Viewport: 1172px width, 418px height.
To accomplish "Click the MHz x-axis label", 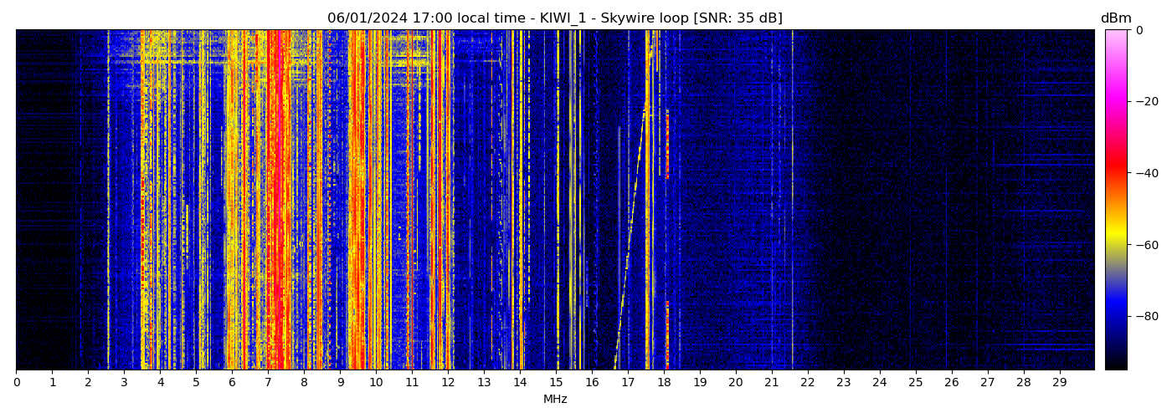I will tap(555, 400).
